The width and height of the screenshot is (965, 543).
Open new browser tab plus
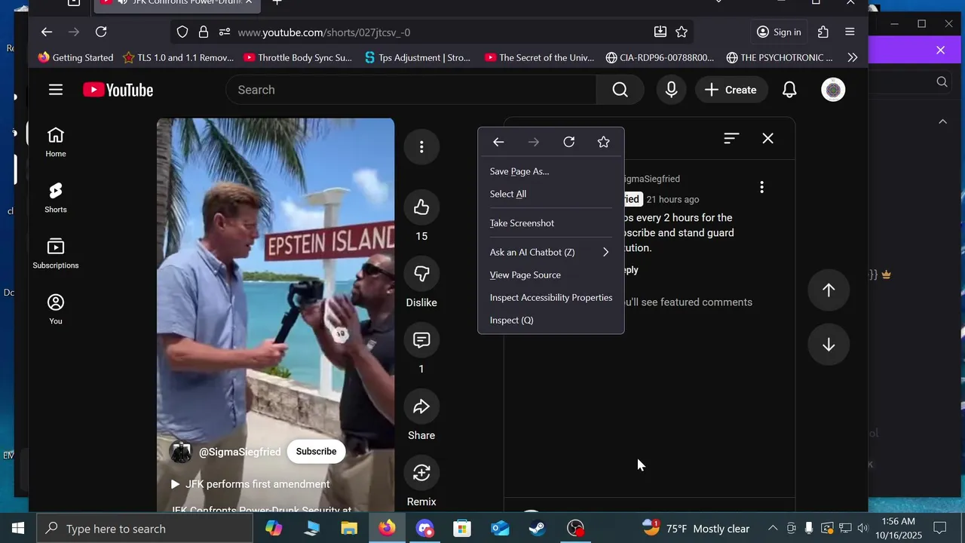[x=277, y=2]
